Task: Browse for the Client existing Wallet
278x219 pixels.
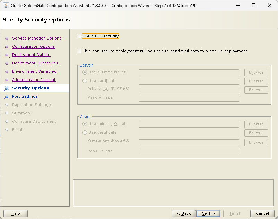Action: (x=256, y=124)
